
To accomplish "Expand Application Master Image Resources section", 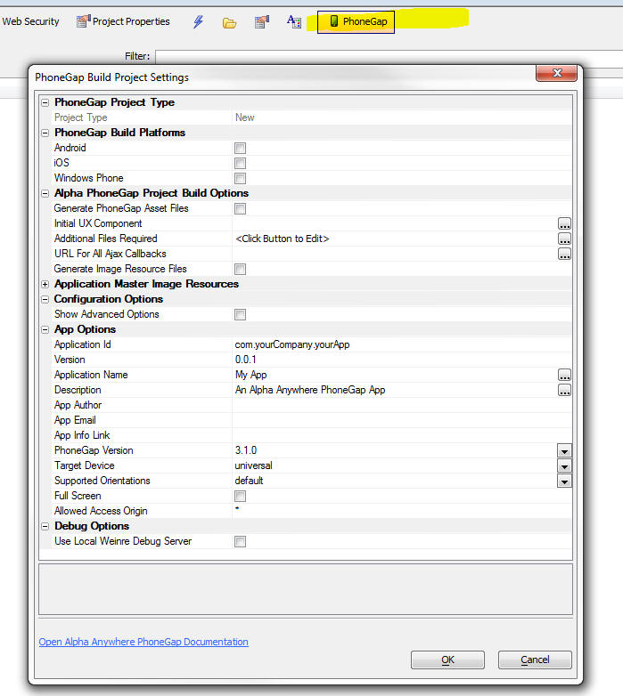I will pos(45,284).
